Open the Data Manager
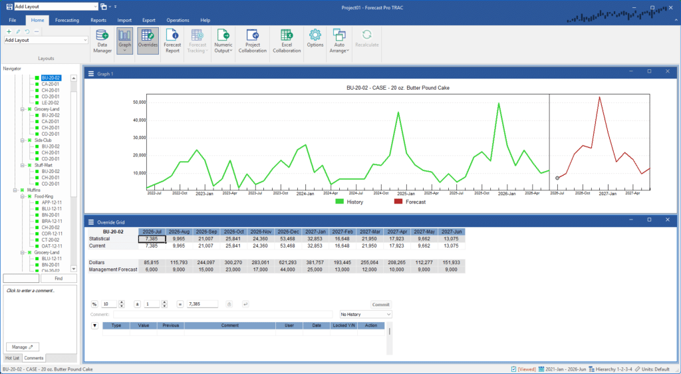 point(102,39)
